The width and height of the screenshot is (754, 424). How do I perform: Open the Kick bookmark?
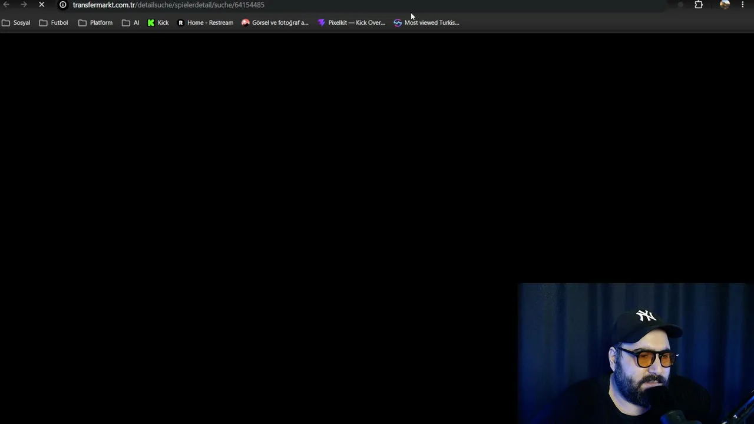pos(158,22)
